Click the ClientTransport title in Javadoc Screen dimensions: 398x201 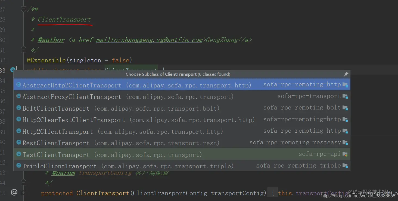point(64,19)
